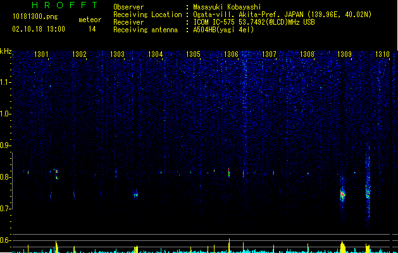Click the tallest yellow power spike near 1306
The height and width of the screenshot is (253, 398).
tap(230, 245)
